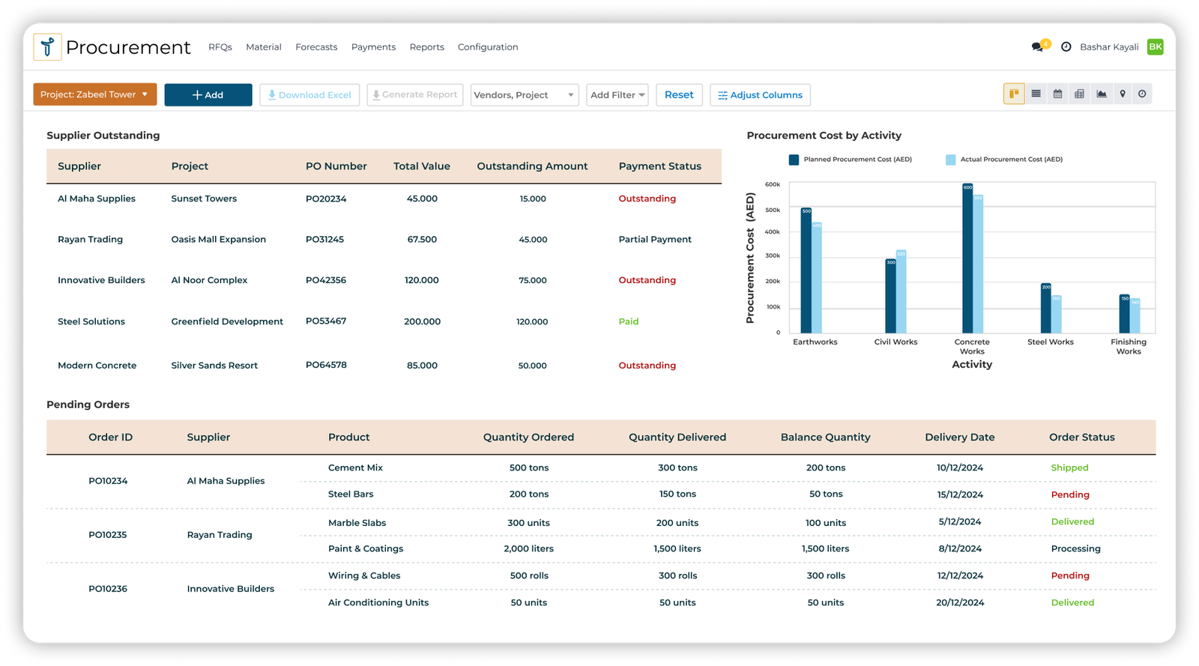Click the clock icon beside Bashar Kayali
Viewport: 1199px width, 666px height.
point(1066,46)
